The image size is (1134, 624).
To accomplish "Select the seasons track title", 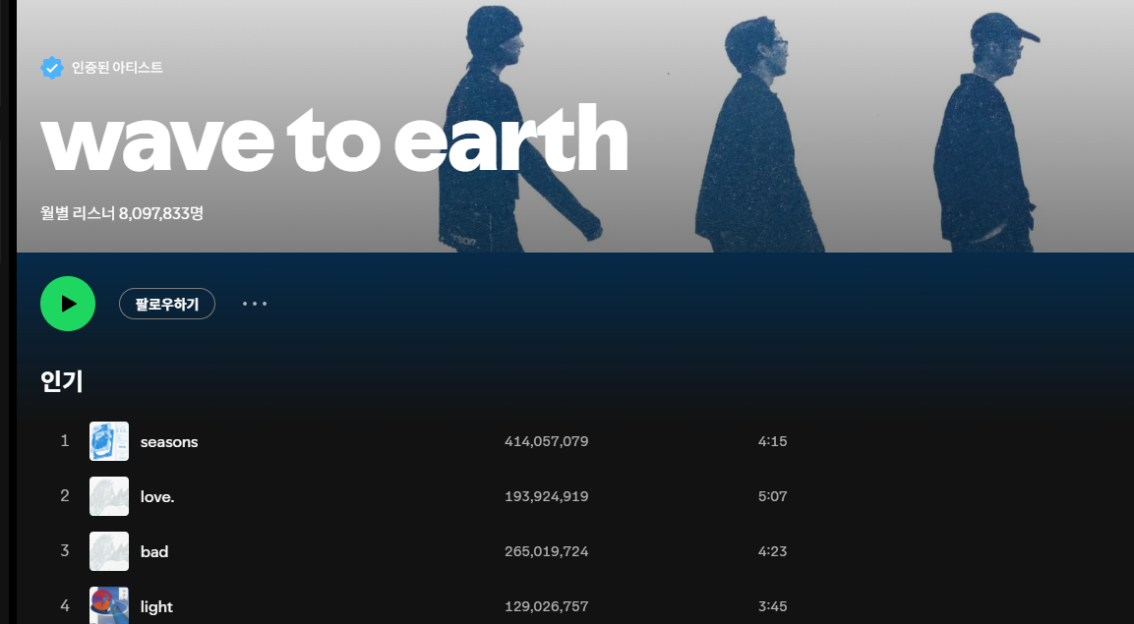I will pyautogui.click(x=169, y=441).
